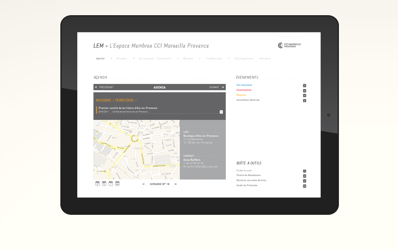The image size is (398, 249).
Task: Expand the Missions menu dropdown arrow
Action: click(x=200, y=59)
